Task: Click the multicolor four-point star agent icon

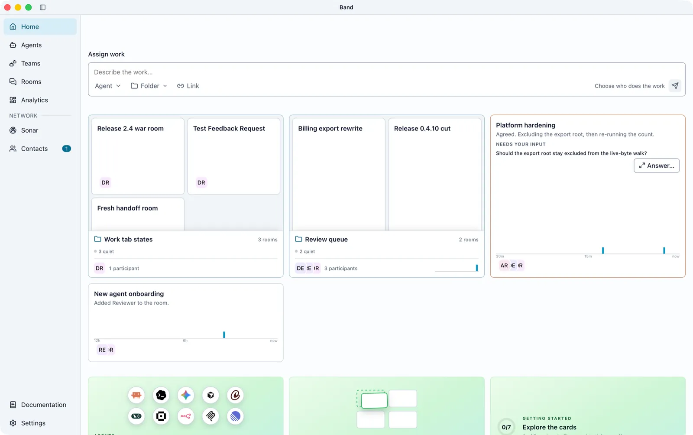Action: point(186,395)
